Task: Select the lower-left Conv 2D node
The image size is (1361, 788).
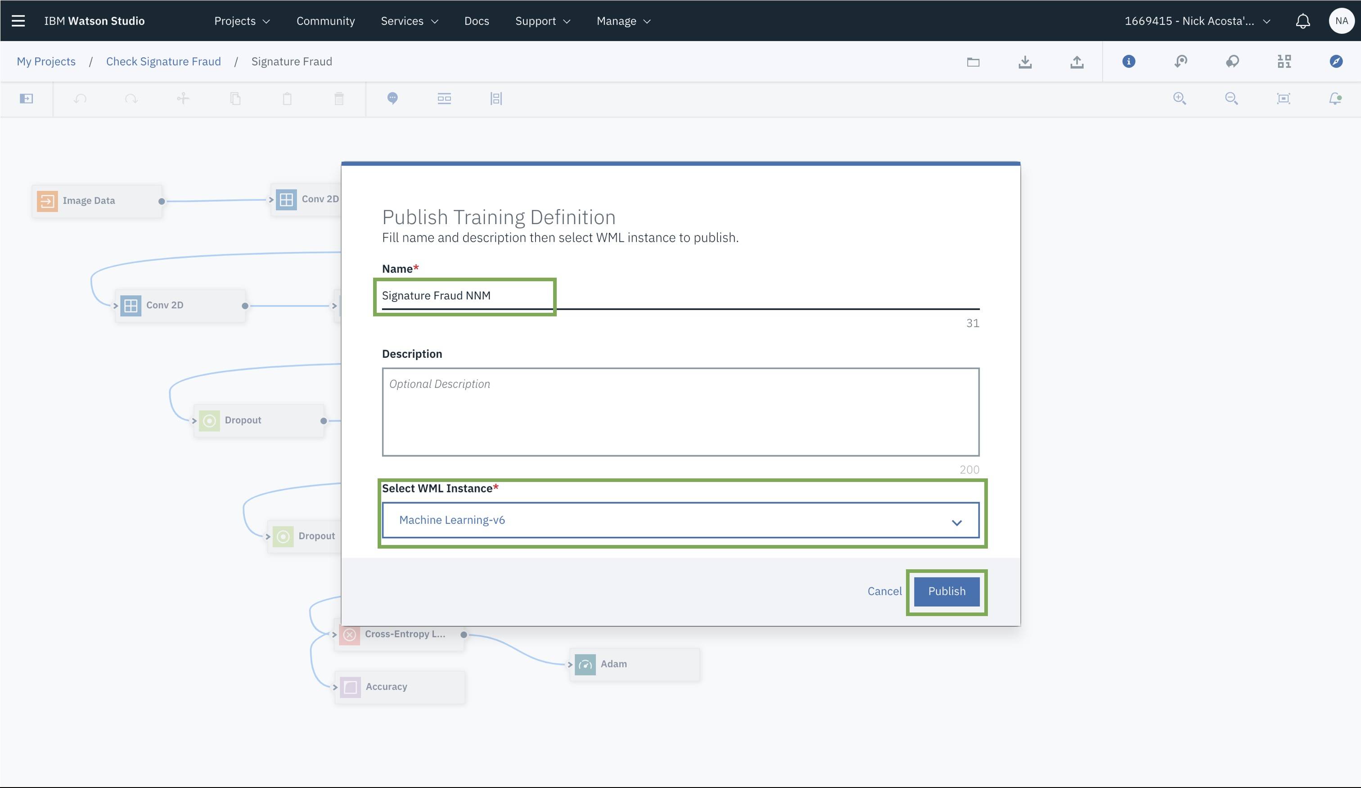Action: (x=180, y=306)
